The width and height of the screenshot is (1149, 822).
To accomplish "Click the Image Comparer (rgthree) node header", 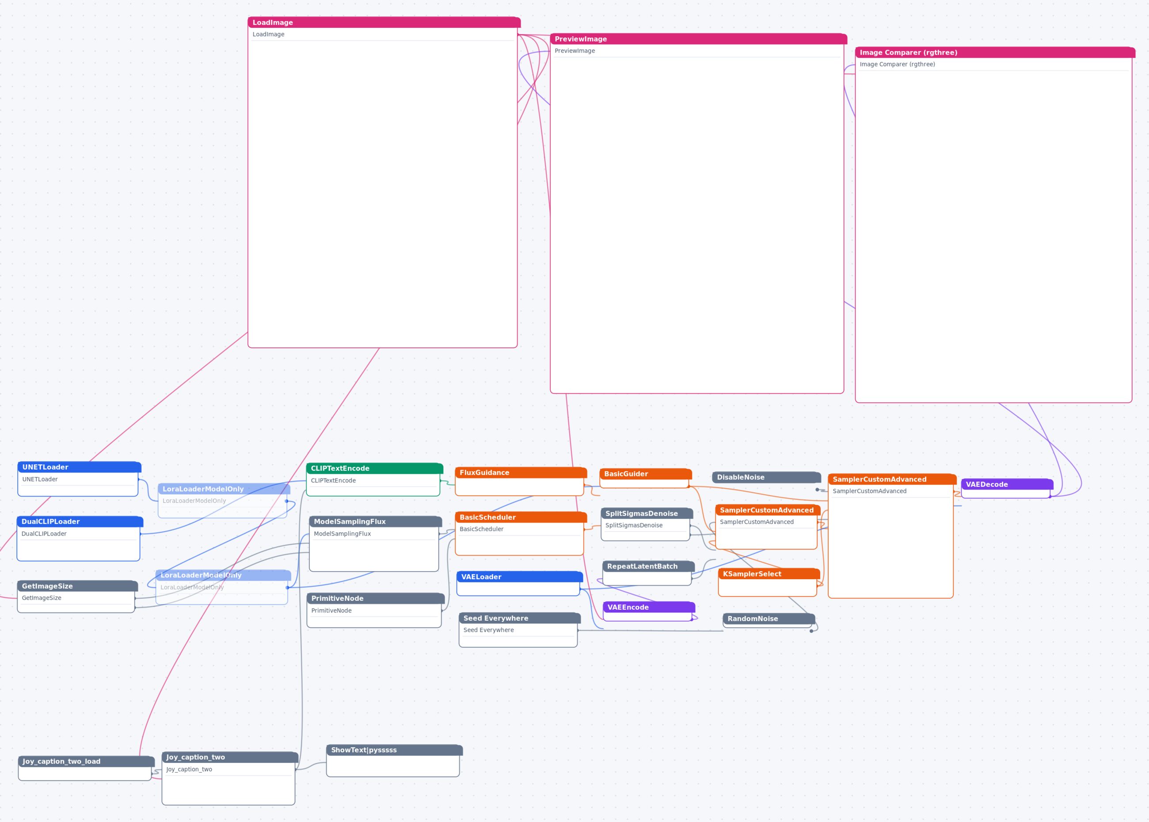I will pos(995,53).
